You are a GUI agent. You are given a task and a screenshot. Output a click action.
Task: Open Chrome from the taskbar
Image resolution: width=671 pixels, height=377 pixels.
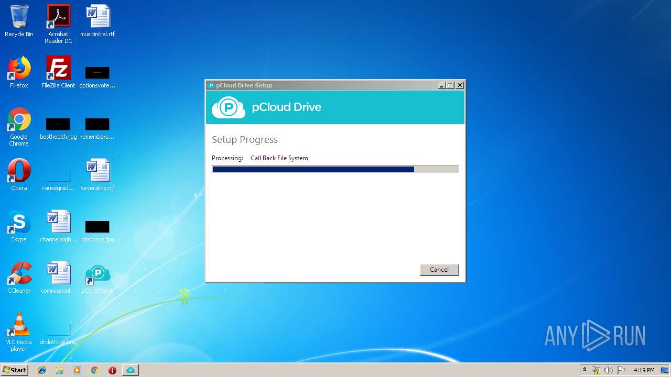click(x=95, y=370)
